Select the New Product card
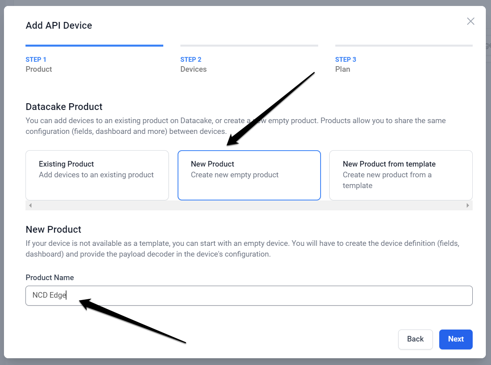Screen dimensions: 491x365 tap(249, 175)
